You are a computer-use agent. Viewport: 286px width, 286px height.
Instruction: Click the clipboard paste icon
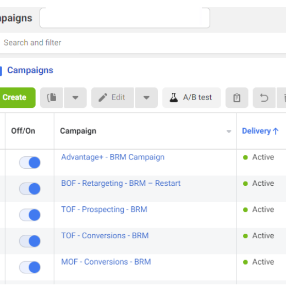(x=237, y=97)
